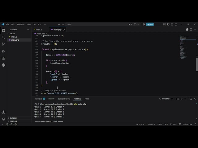Change line endings via CRLF
The width and height of the screenshot is (198, 148).
pyautogui.click(x=166, y=124)
